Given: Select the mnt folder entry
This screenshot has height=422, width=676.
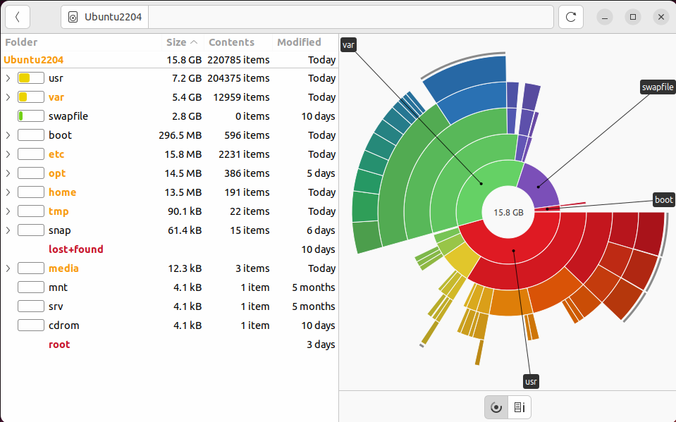Looking at the screenshot, I should click(x=59, y=287).
